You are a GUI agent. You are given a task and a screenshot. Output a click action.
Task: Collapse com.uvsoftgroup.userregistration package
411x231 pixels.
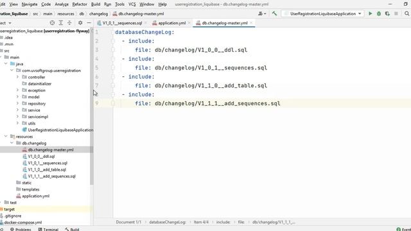pos(12,71)
